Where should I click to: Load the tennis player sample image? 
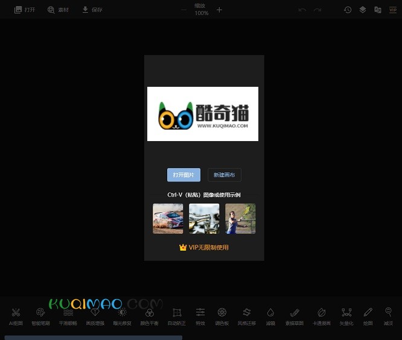click(240, 219)
